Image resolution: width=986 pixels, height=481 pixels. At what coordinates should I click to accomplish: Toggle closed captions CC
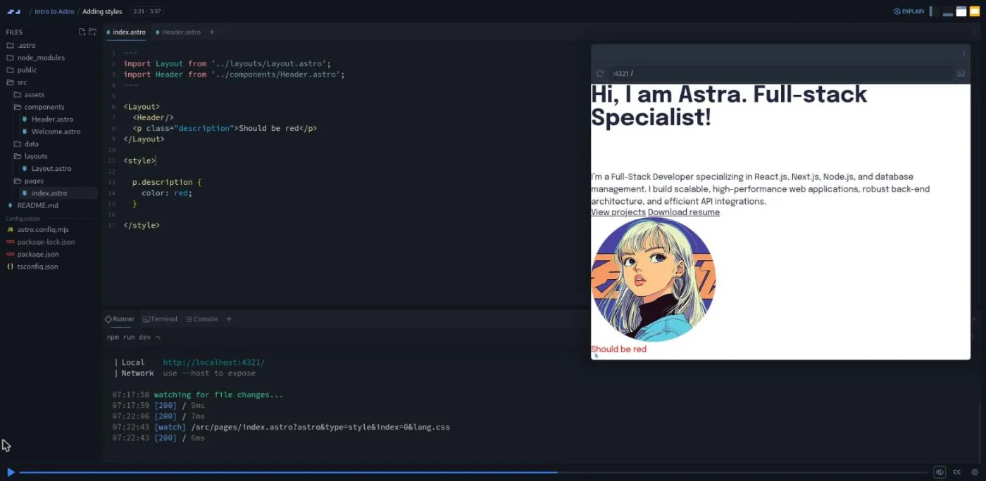point(957,472)
